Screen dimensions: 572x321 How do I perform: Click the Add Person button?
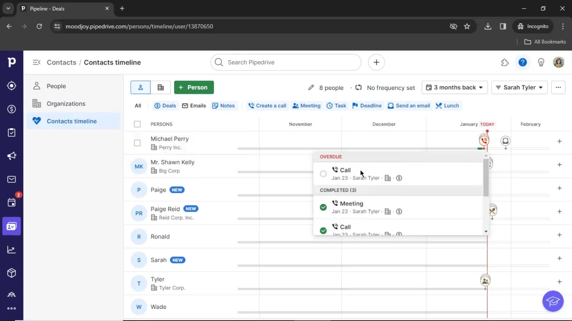click(193, 87)
